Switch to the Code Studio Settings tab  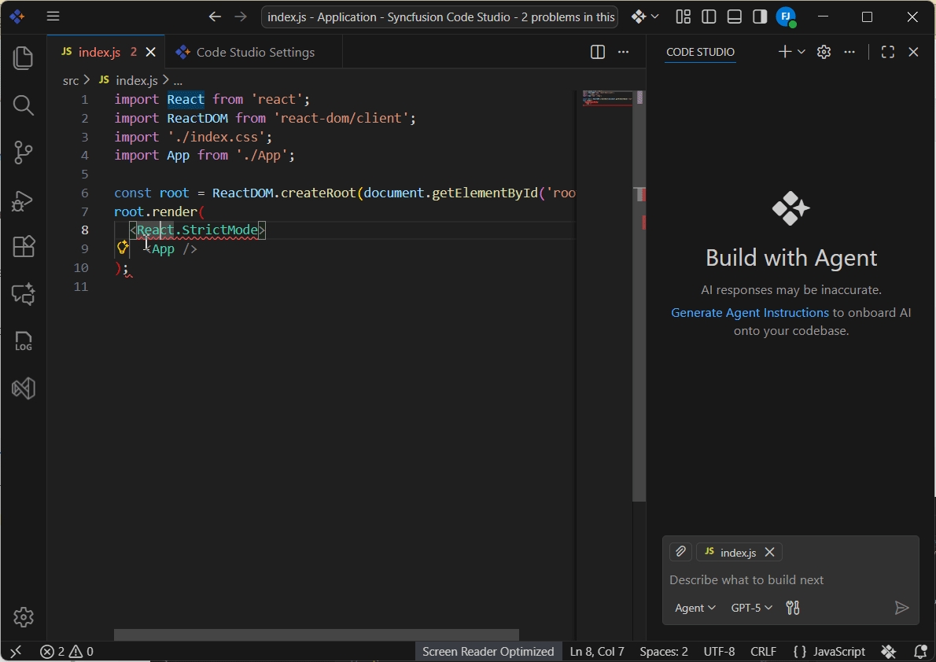[255, 53]
